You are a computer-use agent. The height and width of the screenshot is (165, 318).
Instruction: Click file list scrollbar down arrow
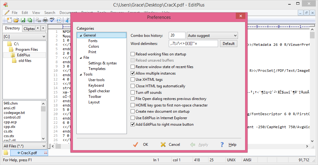43,139
